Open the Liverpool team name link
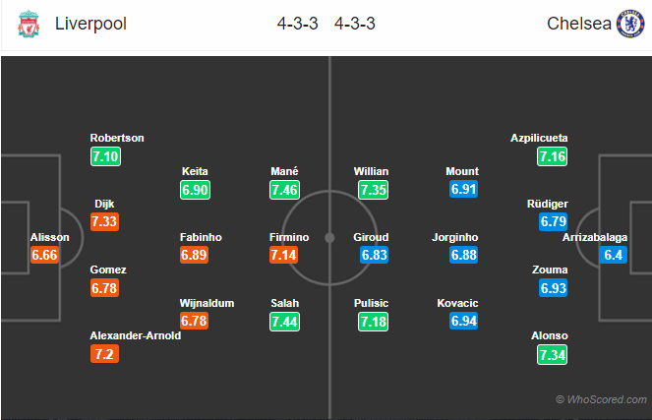This screenshot has width=652, height=420. coord(90,24)
